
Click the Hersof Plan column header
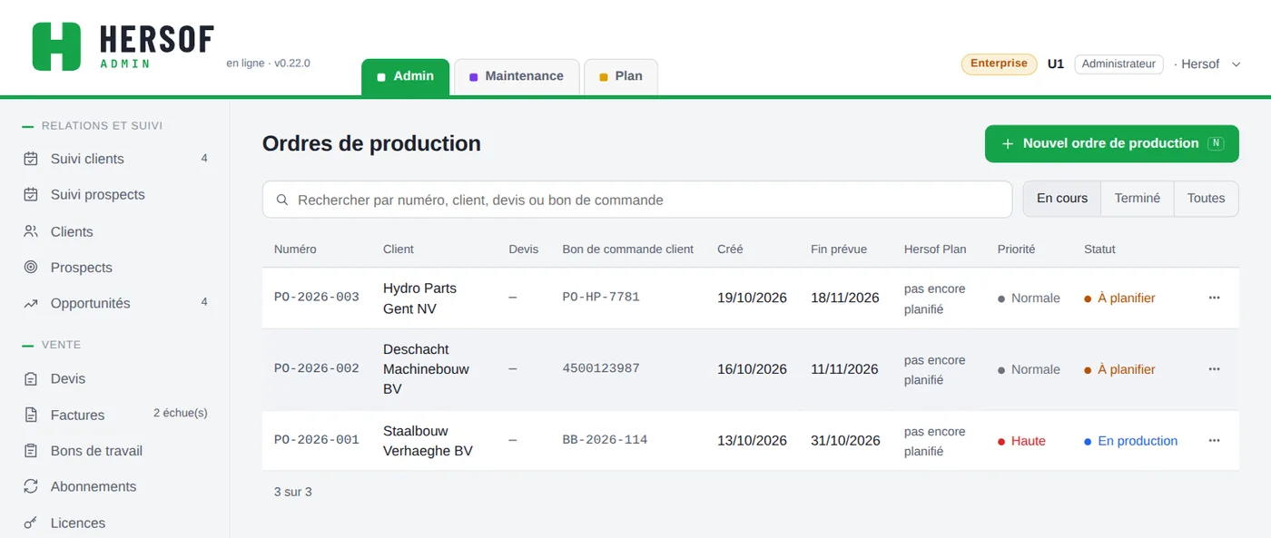pyautogui.click(x=935, y=249)
